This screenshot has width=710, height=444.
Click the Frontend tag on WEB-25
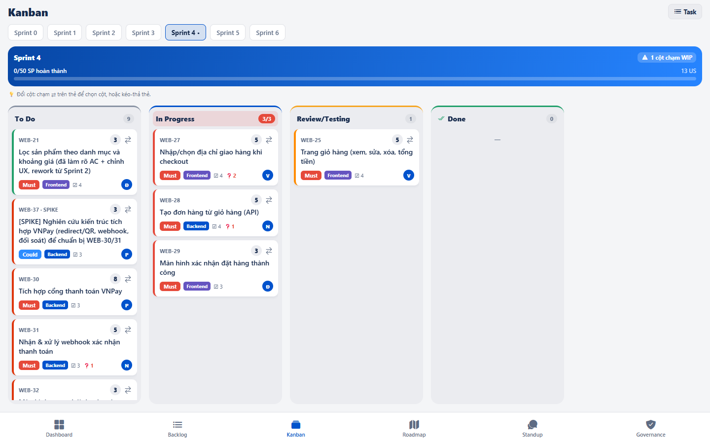tap(338, 176)
